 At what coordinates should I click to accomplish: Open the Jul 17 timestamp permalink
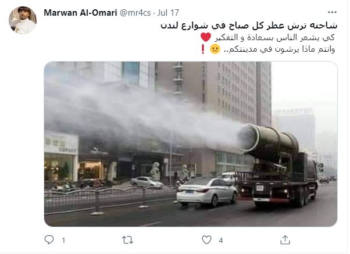tap(168, 13)
